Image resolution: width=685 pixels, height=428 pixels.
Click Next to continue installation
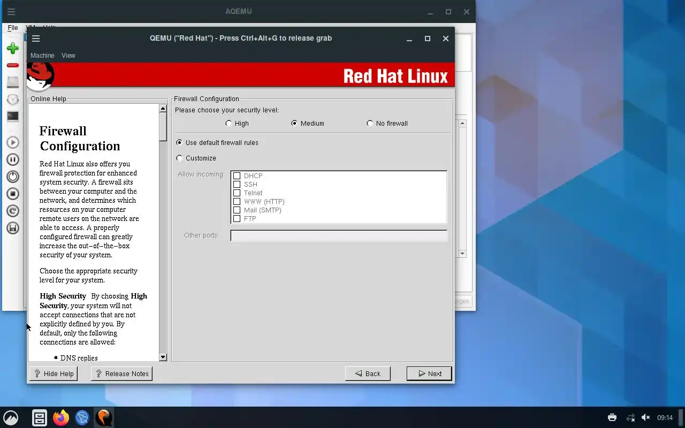(x=429, y=373)
